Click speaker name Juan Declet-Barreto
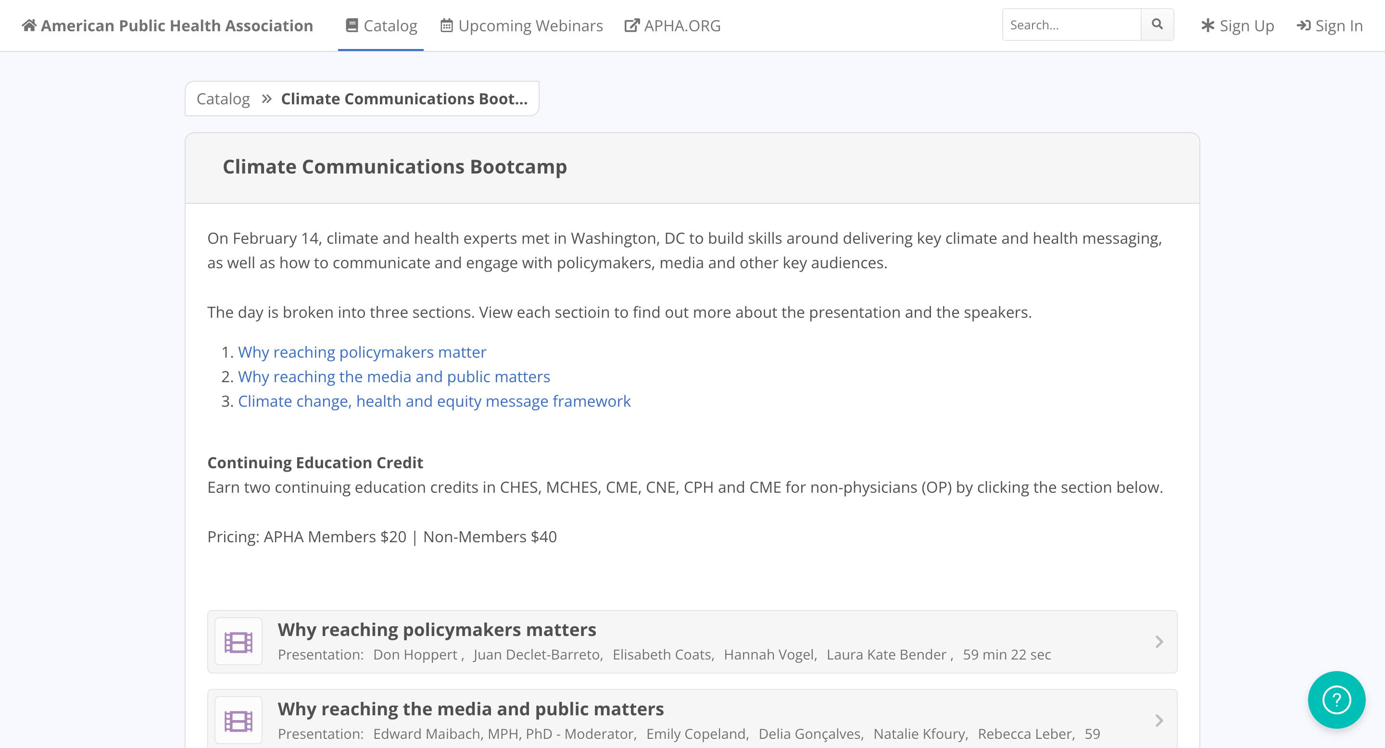The height and width of the screenshot is (748, 1385). 537,655
